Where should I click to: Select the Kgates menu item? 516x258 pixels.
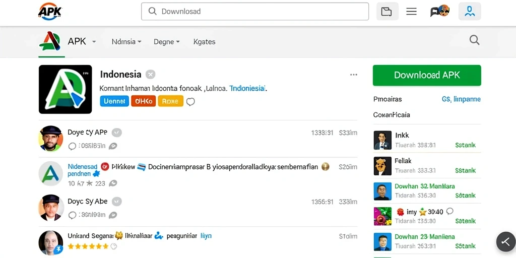click(205, 42)
